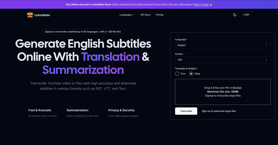Select False for Translate to English

coord(191,74)
